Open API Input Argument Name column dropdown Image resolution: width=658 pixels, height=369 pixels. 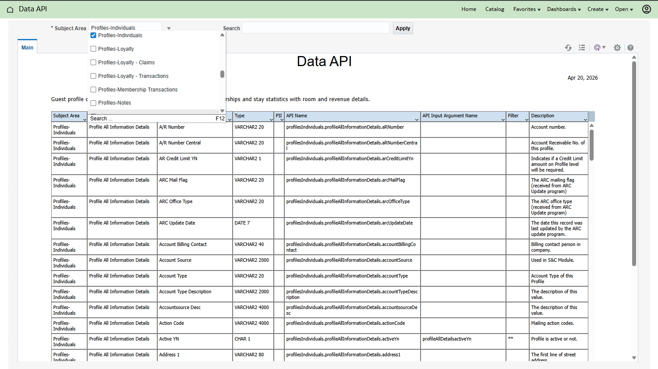[x=503, y=119]
